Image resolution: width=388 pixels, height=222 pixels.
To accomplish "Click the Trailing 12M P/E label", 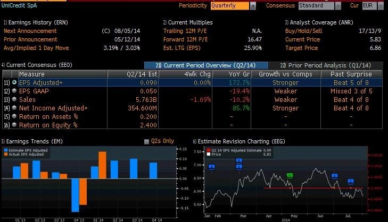I will click(185, 31).
